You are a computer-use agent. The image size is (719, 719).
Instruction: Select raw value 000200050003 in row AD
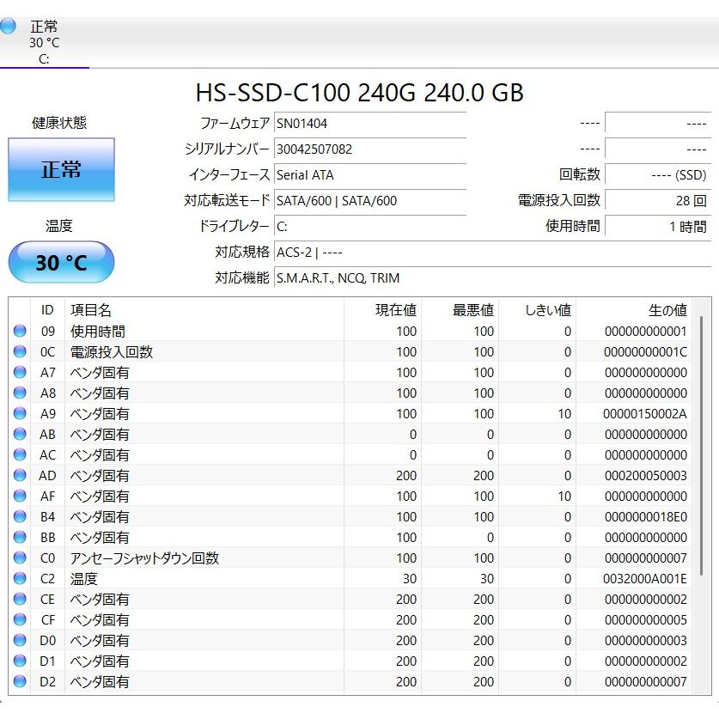[x=646, y=476]
